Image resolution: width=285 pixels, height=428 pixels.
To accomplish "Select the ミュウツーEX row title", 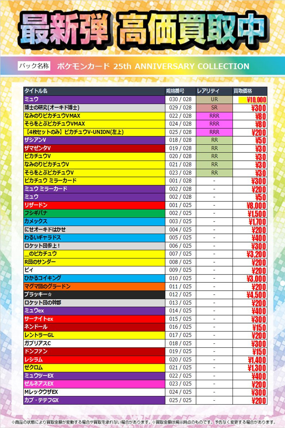I will [x=94, y=376].
